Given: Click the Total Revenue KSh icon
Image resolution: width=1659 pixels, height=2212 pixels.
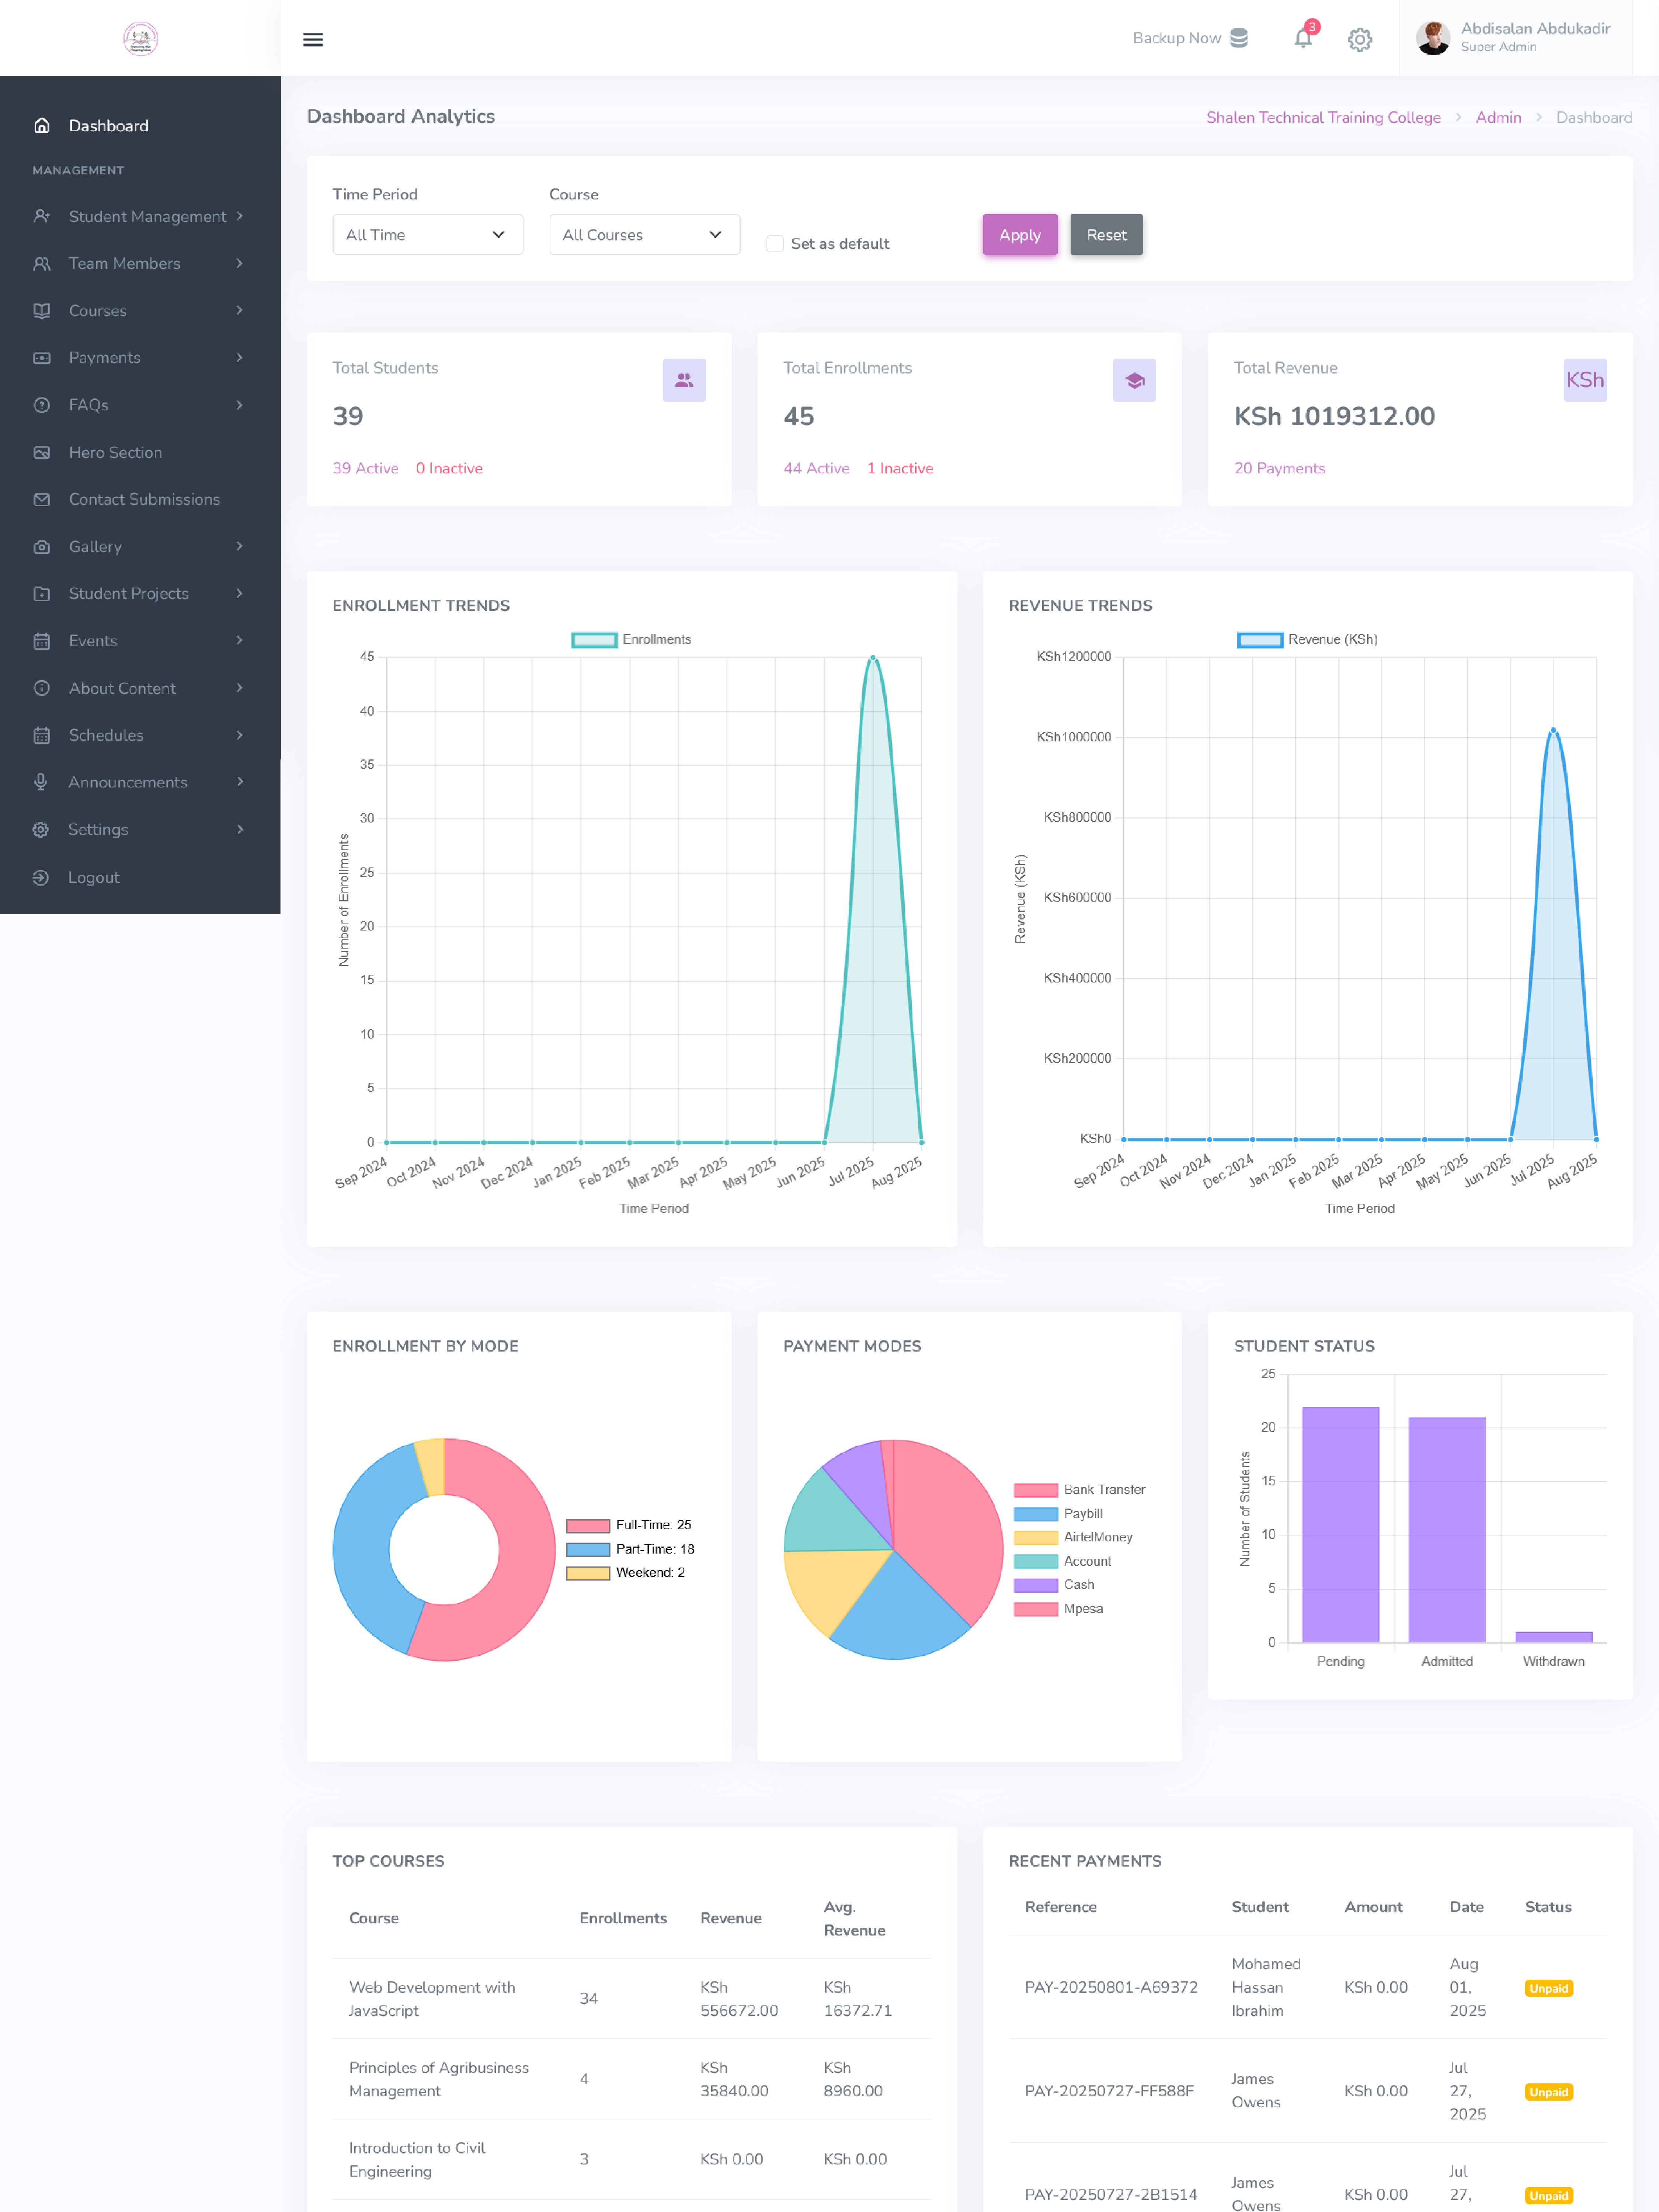Looking at the screenshot, I should [x=1585, y=380].
